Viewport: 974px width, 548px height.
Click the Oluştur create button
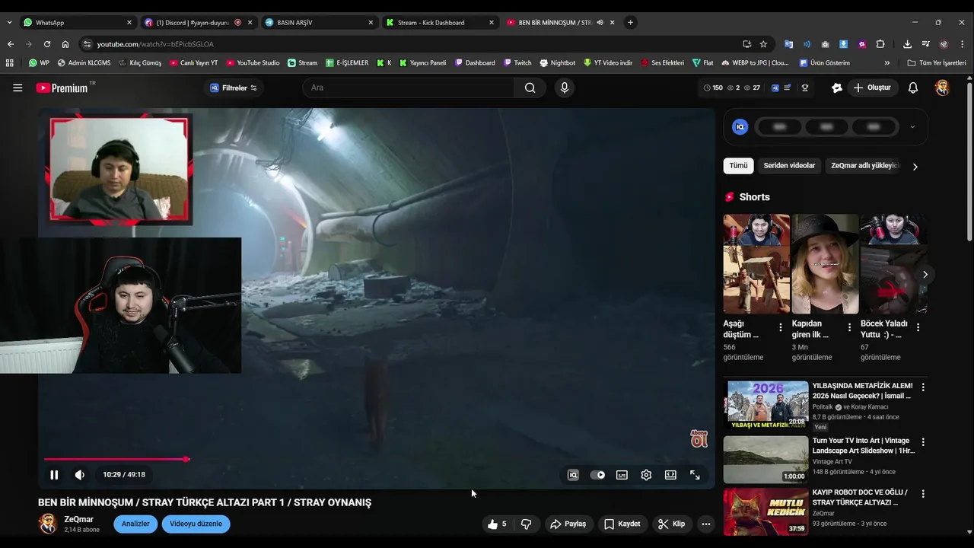coord(872,88)
